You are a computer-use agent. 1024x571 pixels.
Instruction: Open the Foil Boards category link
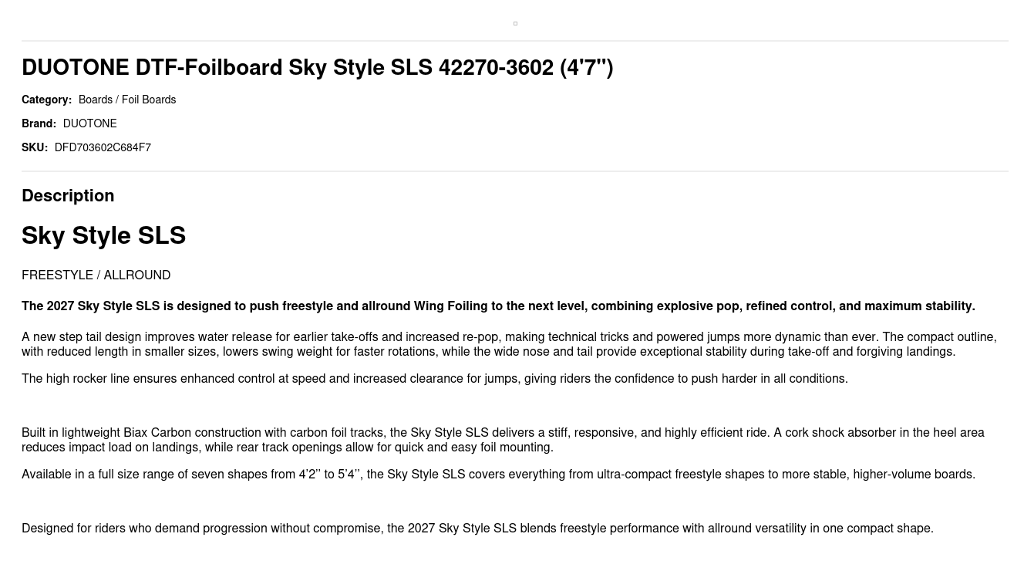pos(149,100)
